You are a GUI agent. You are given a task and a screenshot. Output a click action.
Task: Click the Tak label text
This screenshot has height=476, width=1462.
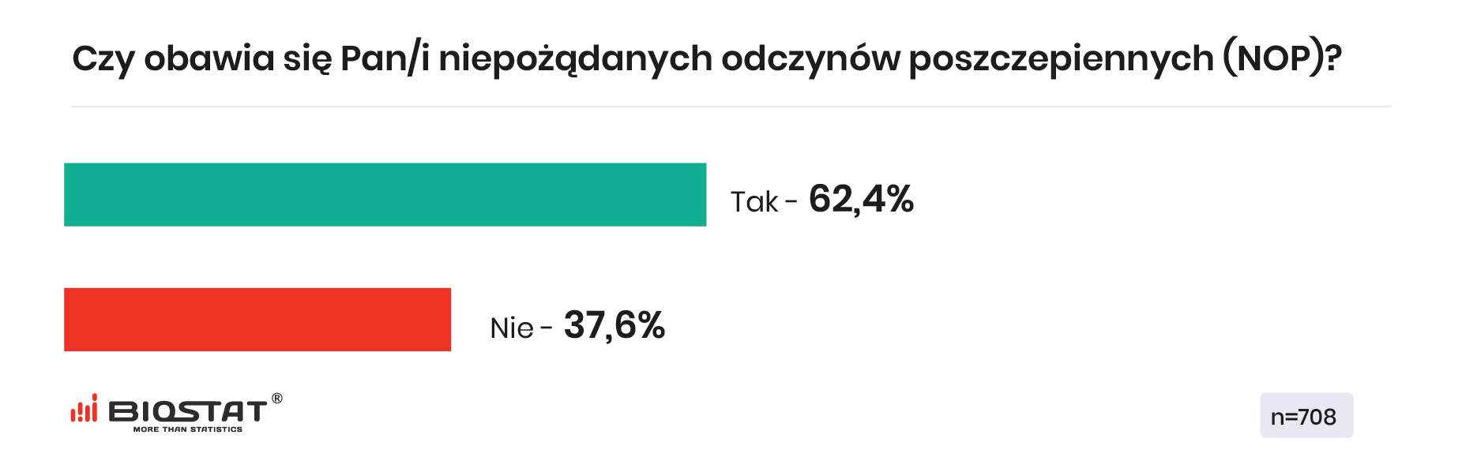(754, 202)
